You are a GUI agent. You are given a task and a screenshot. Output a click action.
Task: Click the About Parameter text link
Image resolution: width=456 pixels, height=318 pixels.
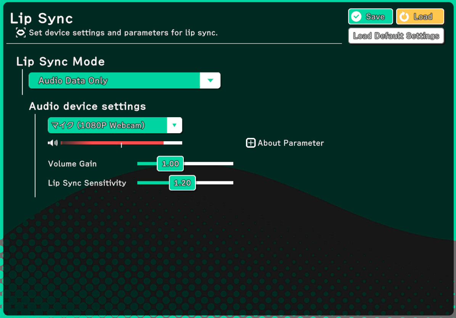[291, 143]
